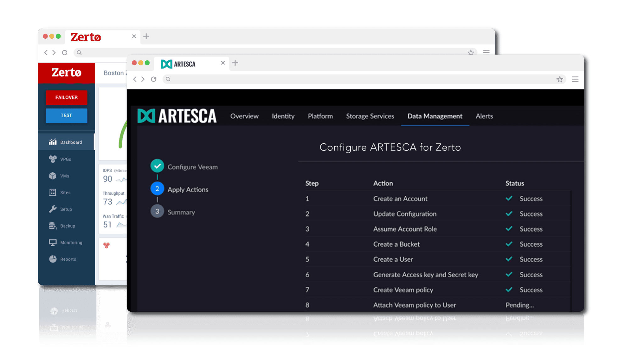Click the Dashboard chart icon in Zerto sidebar

point(53,142)
